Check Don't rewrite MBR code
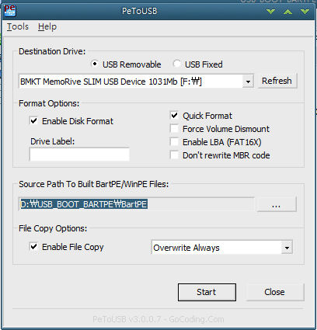Viewport: 317px width, 330px height. 174,155
